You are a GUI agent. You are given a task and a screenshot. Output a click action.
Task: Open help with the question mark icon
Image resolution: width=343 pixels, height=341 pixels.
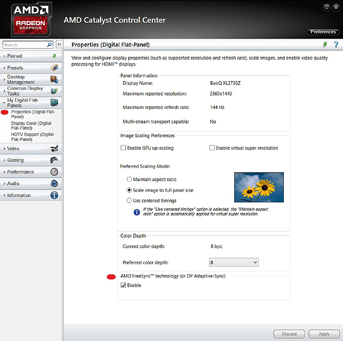click(336, 45)
